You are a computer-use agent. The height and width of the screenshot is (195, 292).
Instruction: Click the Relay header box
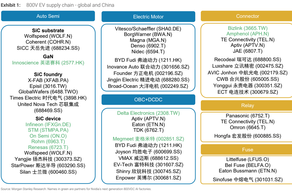point(247,105)
